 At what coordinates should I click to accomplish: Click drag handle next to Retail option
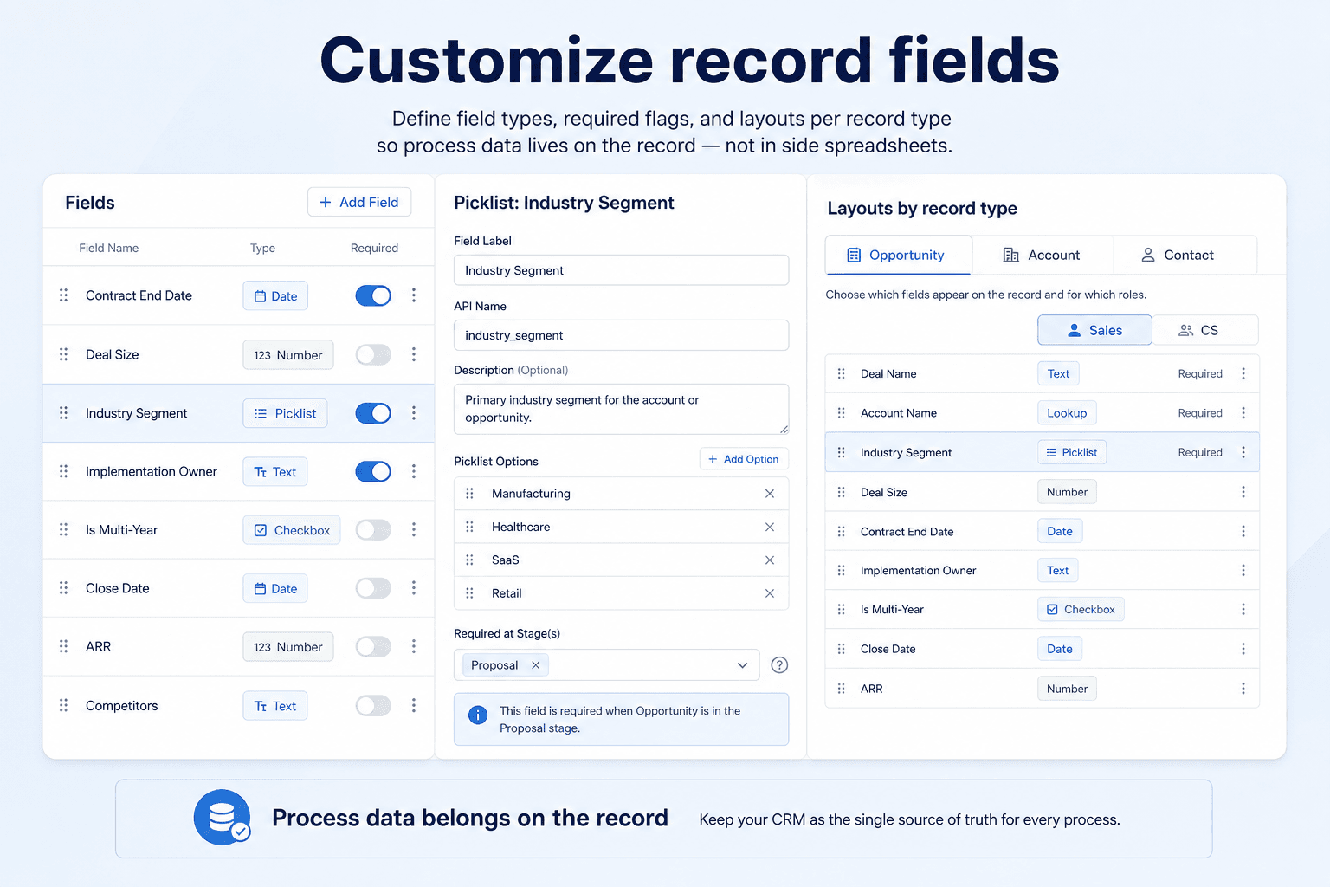(x=469, y=593)
